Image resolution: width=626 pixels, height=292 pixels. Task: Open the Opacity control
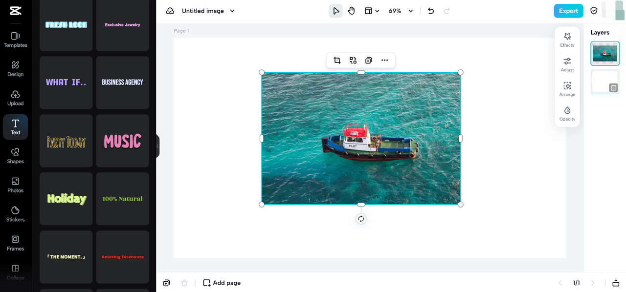click(567, 114)
